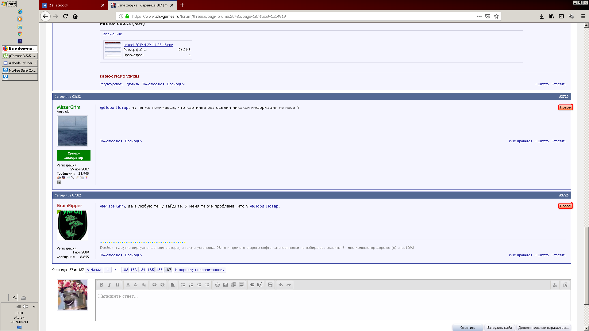Toggle bold formatting in reply editor
Viewport: 589px width, 331px height.
pos(102,285)
